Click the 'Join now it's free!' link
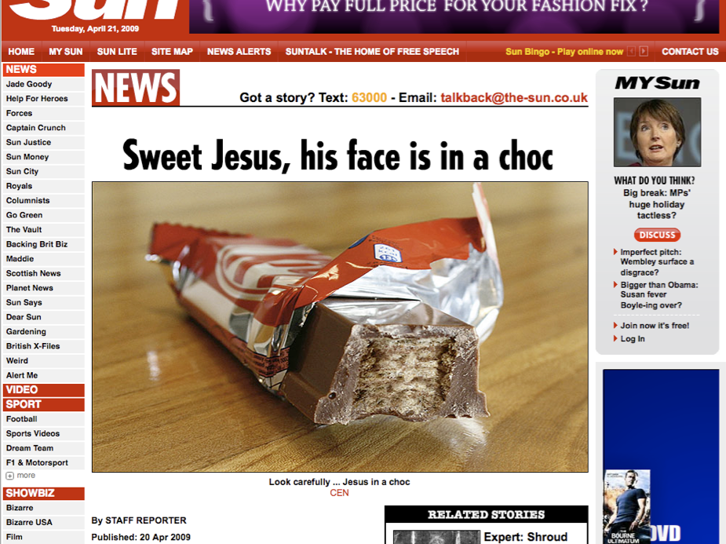The height and width of the screenshot is (544, 726). (x=655, y=326)
